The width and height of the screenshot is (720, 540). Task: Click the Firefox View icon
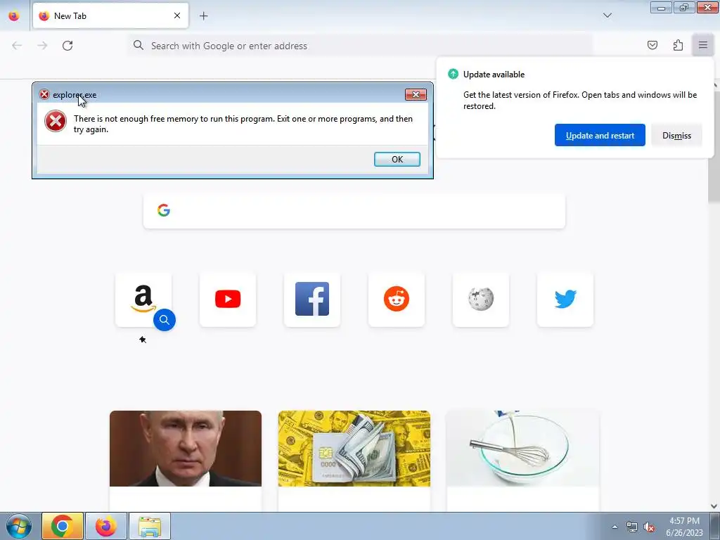(14, 15)
